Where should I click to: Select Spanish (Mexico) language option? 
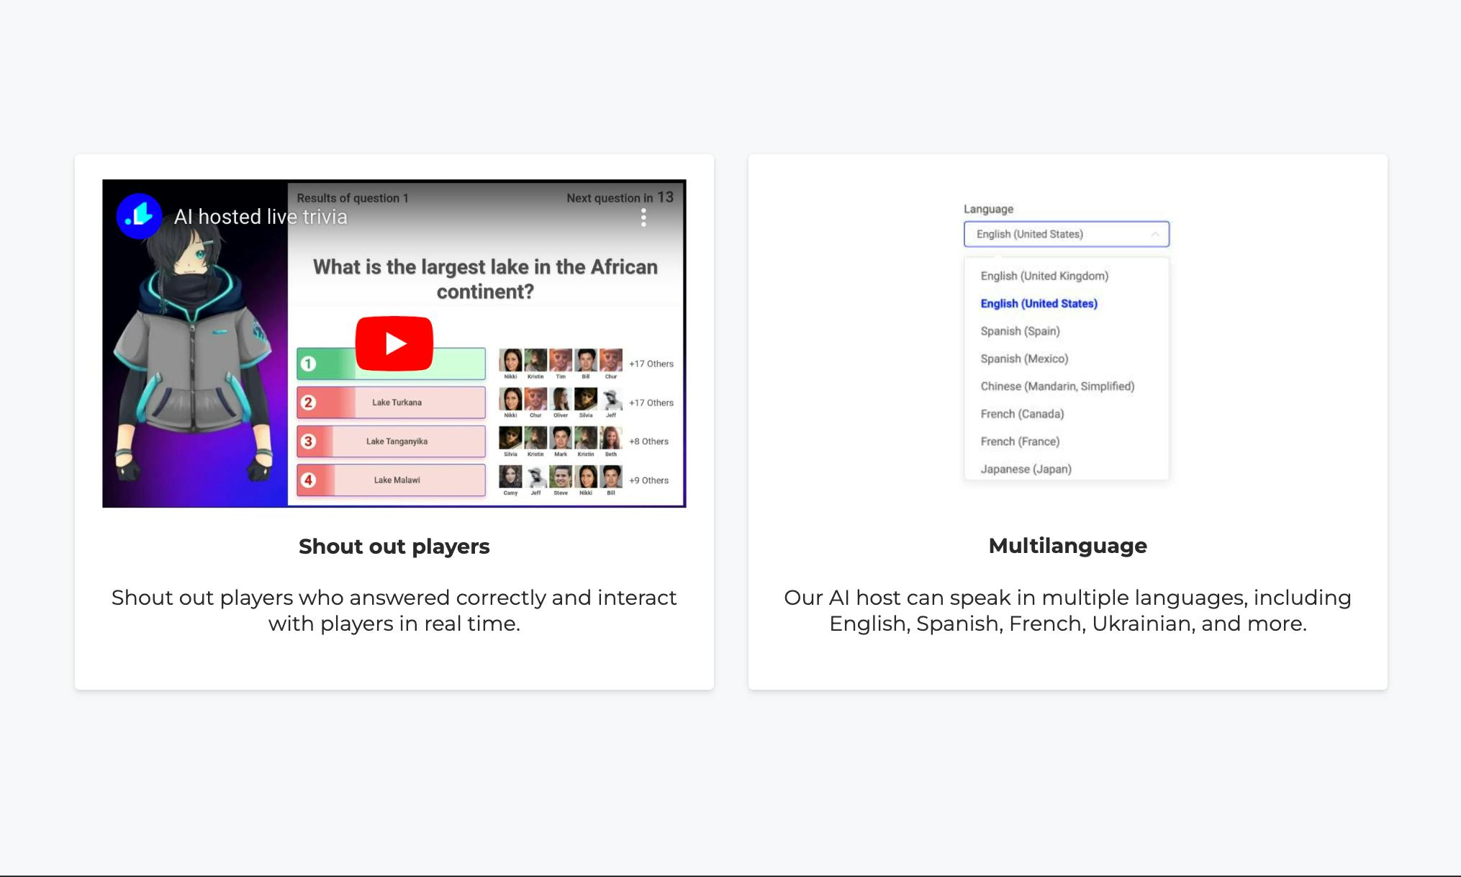point(1024,359)
